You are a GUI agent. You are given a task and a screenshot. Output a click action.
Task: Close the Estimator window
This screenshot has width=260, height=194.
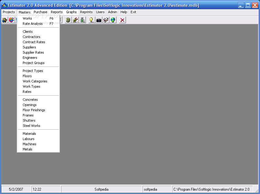[x=255, y=5]
